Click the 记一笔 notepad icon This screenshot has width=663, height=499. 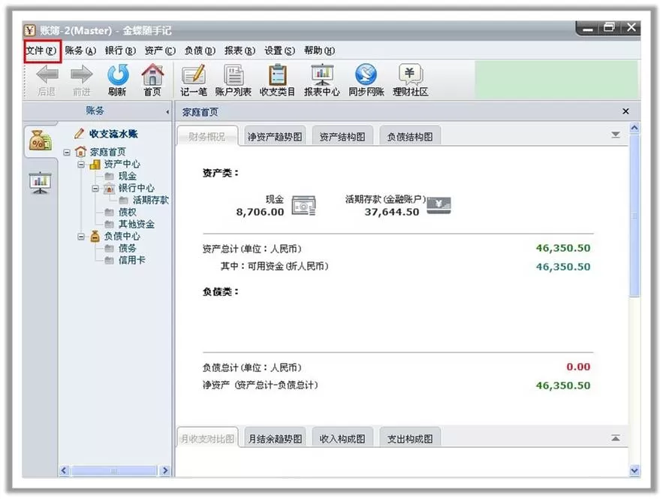coord(194,74)
